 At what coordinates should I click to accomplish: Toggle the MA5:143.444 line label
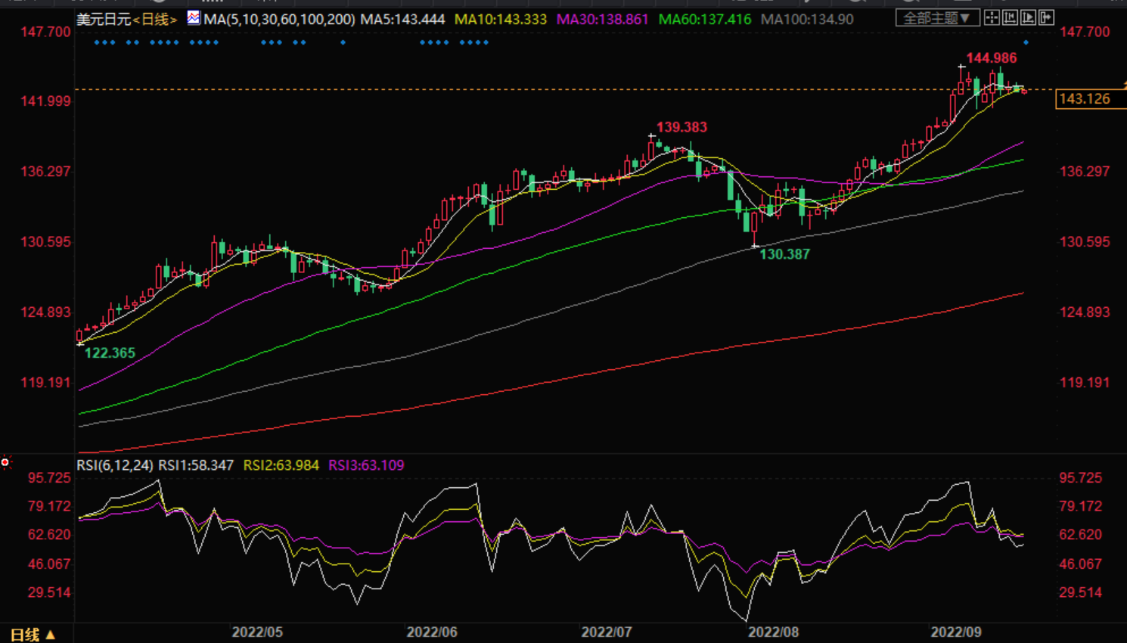[402, 19]
